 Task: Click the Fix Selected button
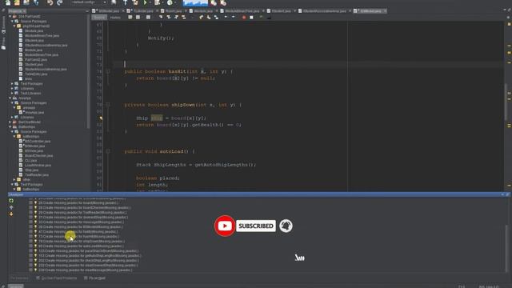(19, 278)
